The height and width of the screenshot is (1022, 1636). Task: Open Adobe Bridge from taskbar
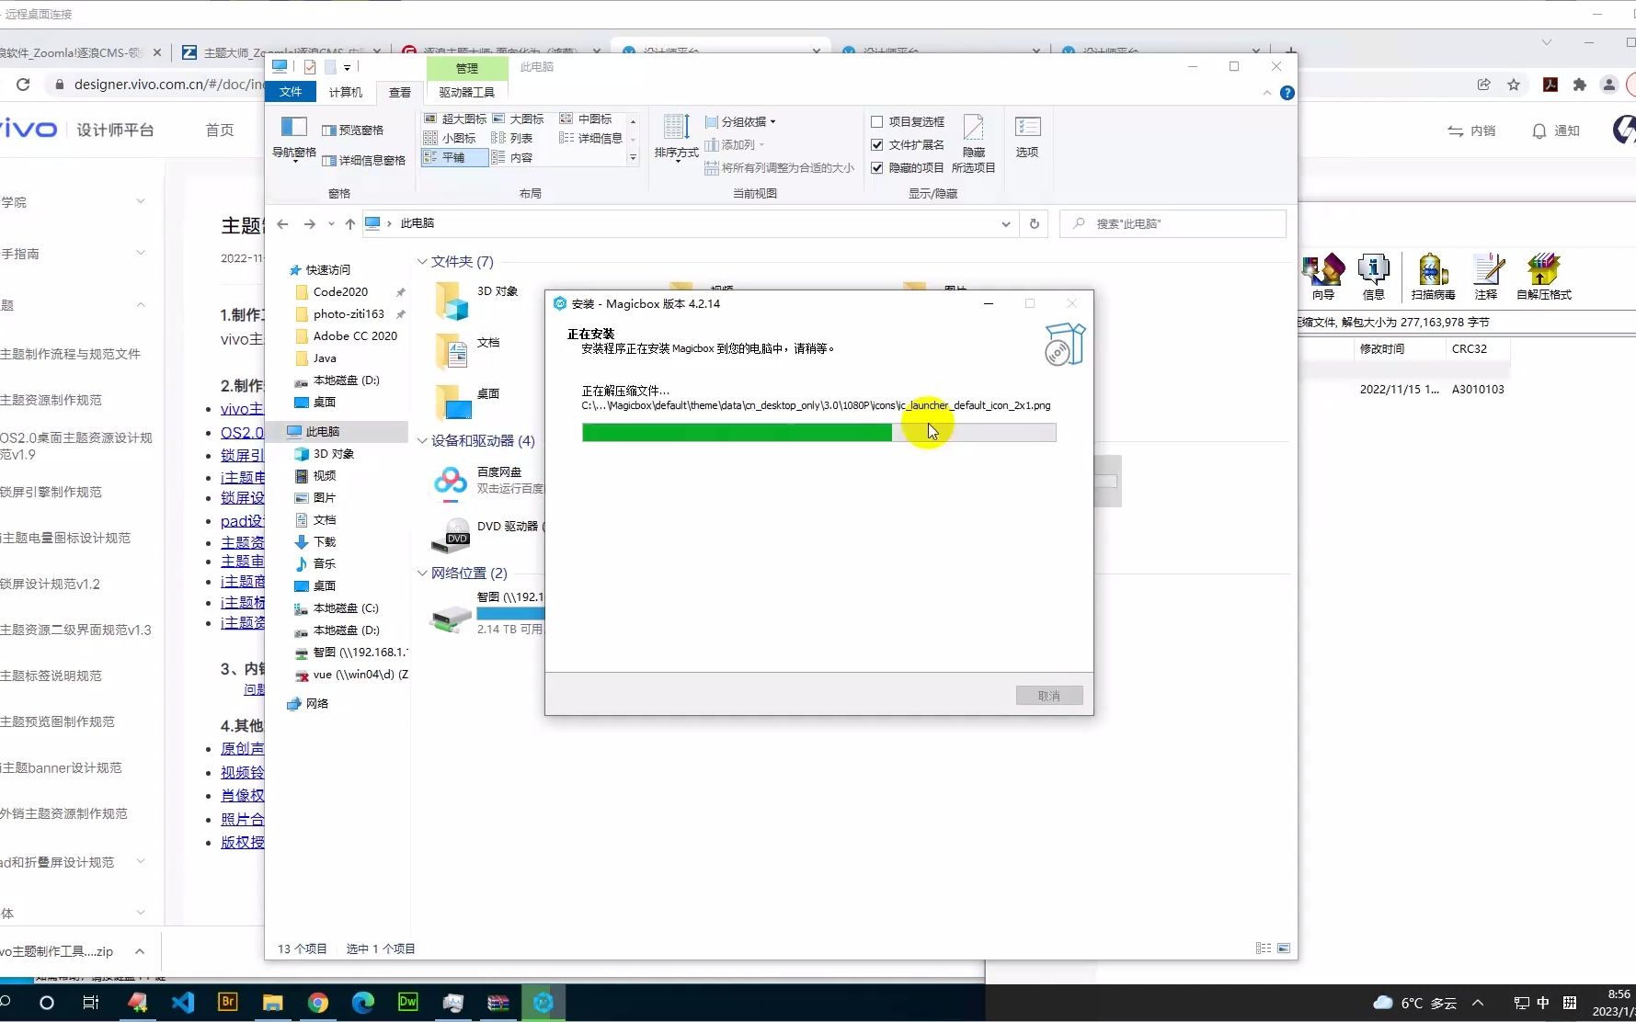227,1003
